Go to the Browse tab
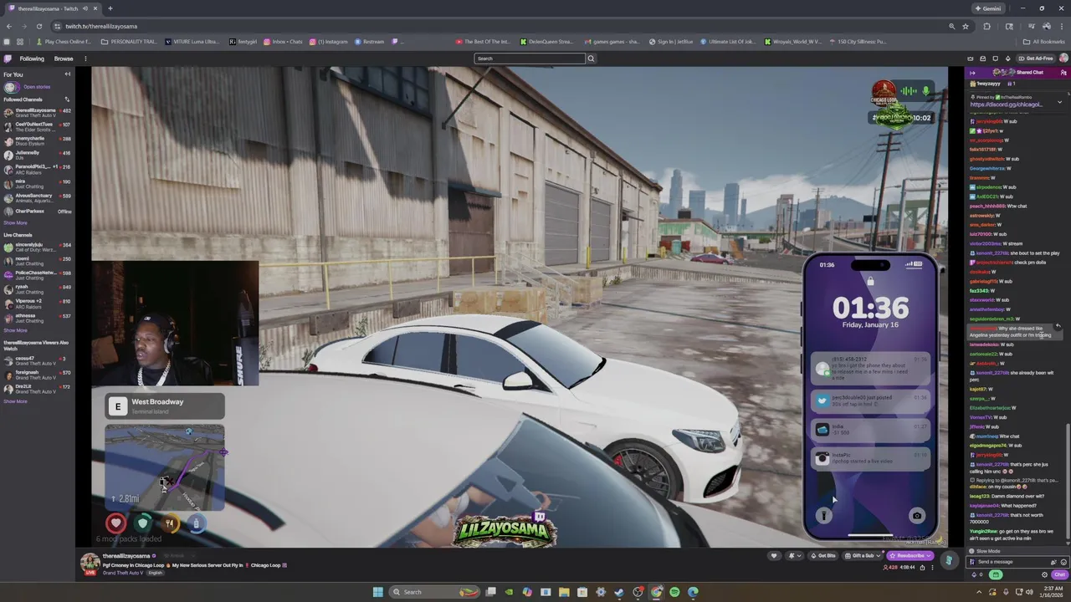The width and height of the screenshot is (1071, 602). coord(64,59)
